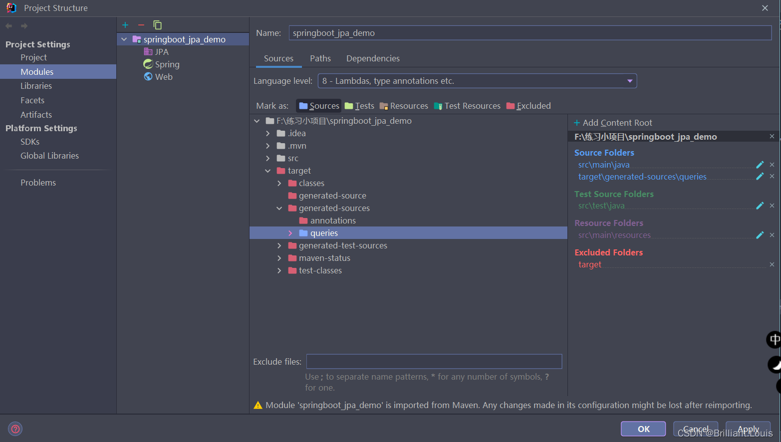Switch to the Sources tab
781x442 pixels.
pyautogui.click(x=278, y=58)
